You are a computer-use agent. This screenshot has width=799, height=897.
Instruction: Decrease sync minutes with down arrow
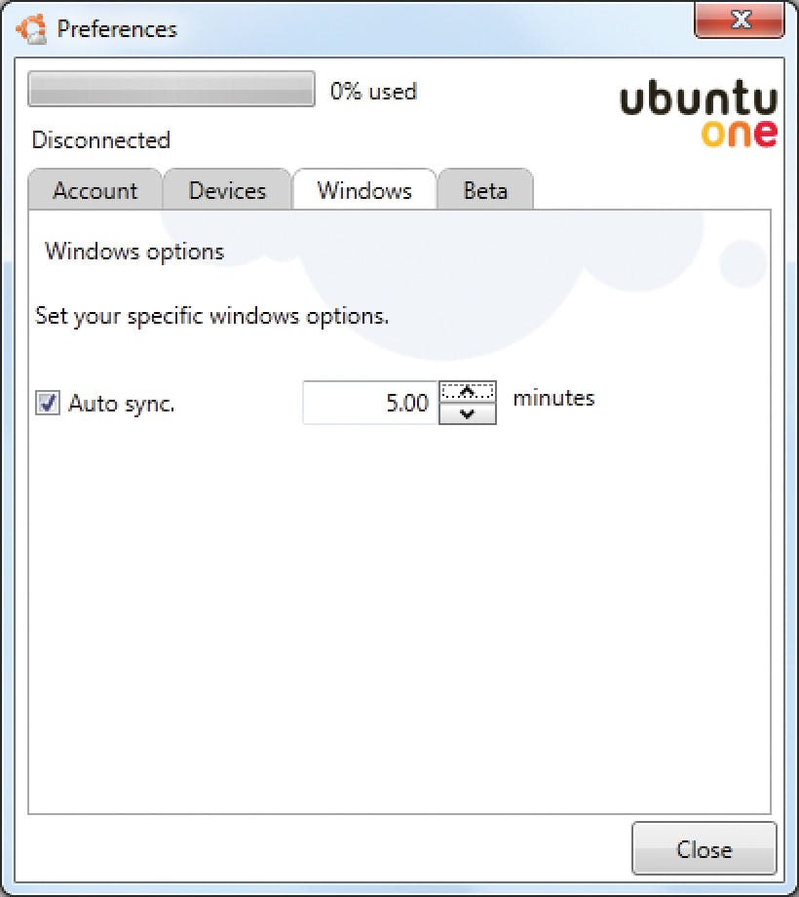[x=468, y=413]
